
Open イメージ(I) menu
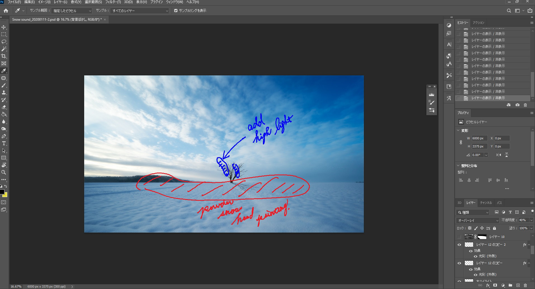coord(44,2)
